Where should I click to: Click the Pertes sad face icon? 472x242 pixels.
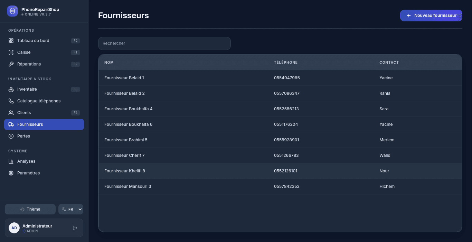tap(11, 136)
